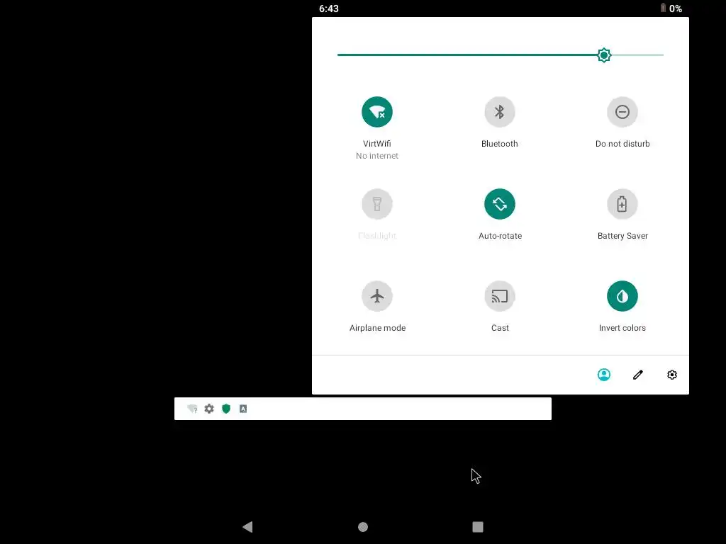Click the 6:43 clock in status bar
Screen dimensions: 726x544
(x=329, y=8)
